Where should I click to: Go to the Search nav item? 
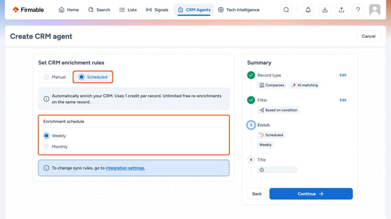(99, 10)
